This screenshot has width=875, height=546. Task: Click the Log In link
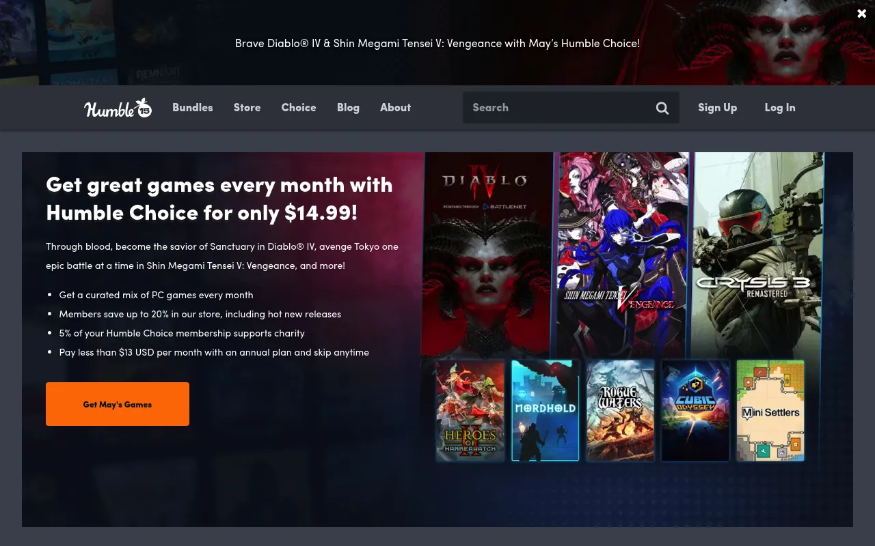coord(780,108)
